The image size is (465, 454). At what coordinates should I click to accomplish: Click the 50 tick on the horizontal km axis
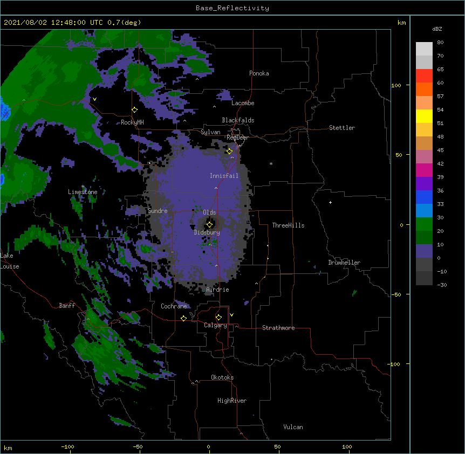pos(277,446)
